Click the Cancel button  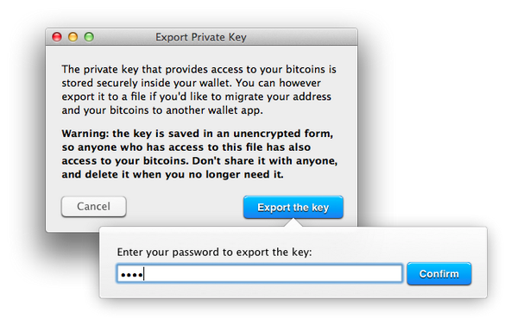[x=93, y=207]
